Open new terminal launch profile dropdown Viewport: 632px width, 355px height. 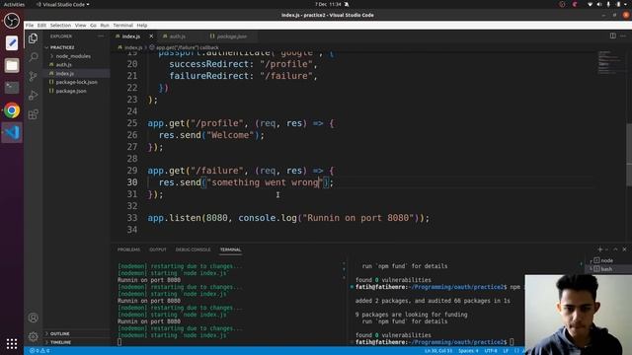[x=606, y=249]
